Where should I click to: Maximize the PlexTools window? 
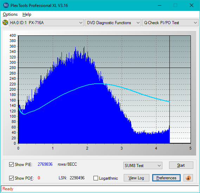click(x=175, y=5)
